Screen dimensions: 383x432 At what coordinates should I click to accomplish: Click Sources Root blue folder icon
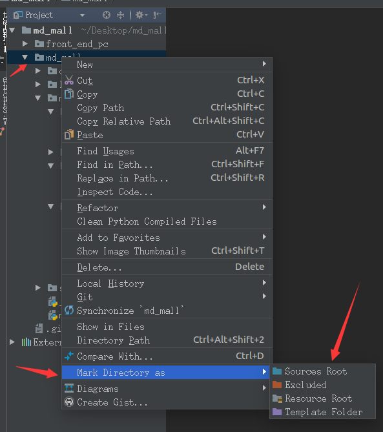277,371
